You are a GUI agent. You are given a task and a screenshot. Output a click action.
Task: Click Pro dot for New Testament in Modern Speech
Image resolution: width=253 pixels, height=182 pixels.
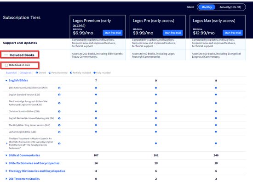click(156, 143)
